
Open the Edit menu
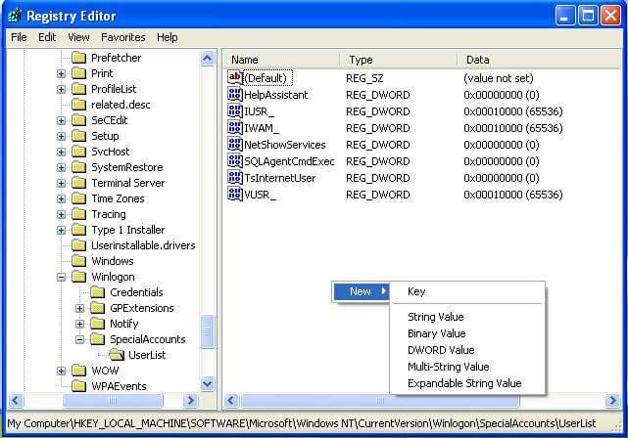pos(47,37)
